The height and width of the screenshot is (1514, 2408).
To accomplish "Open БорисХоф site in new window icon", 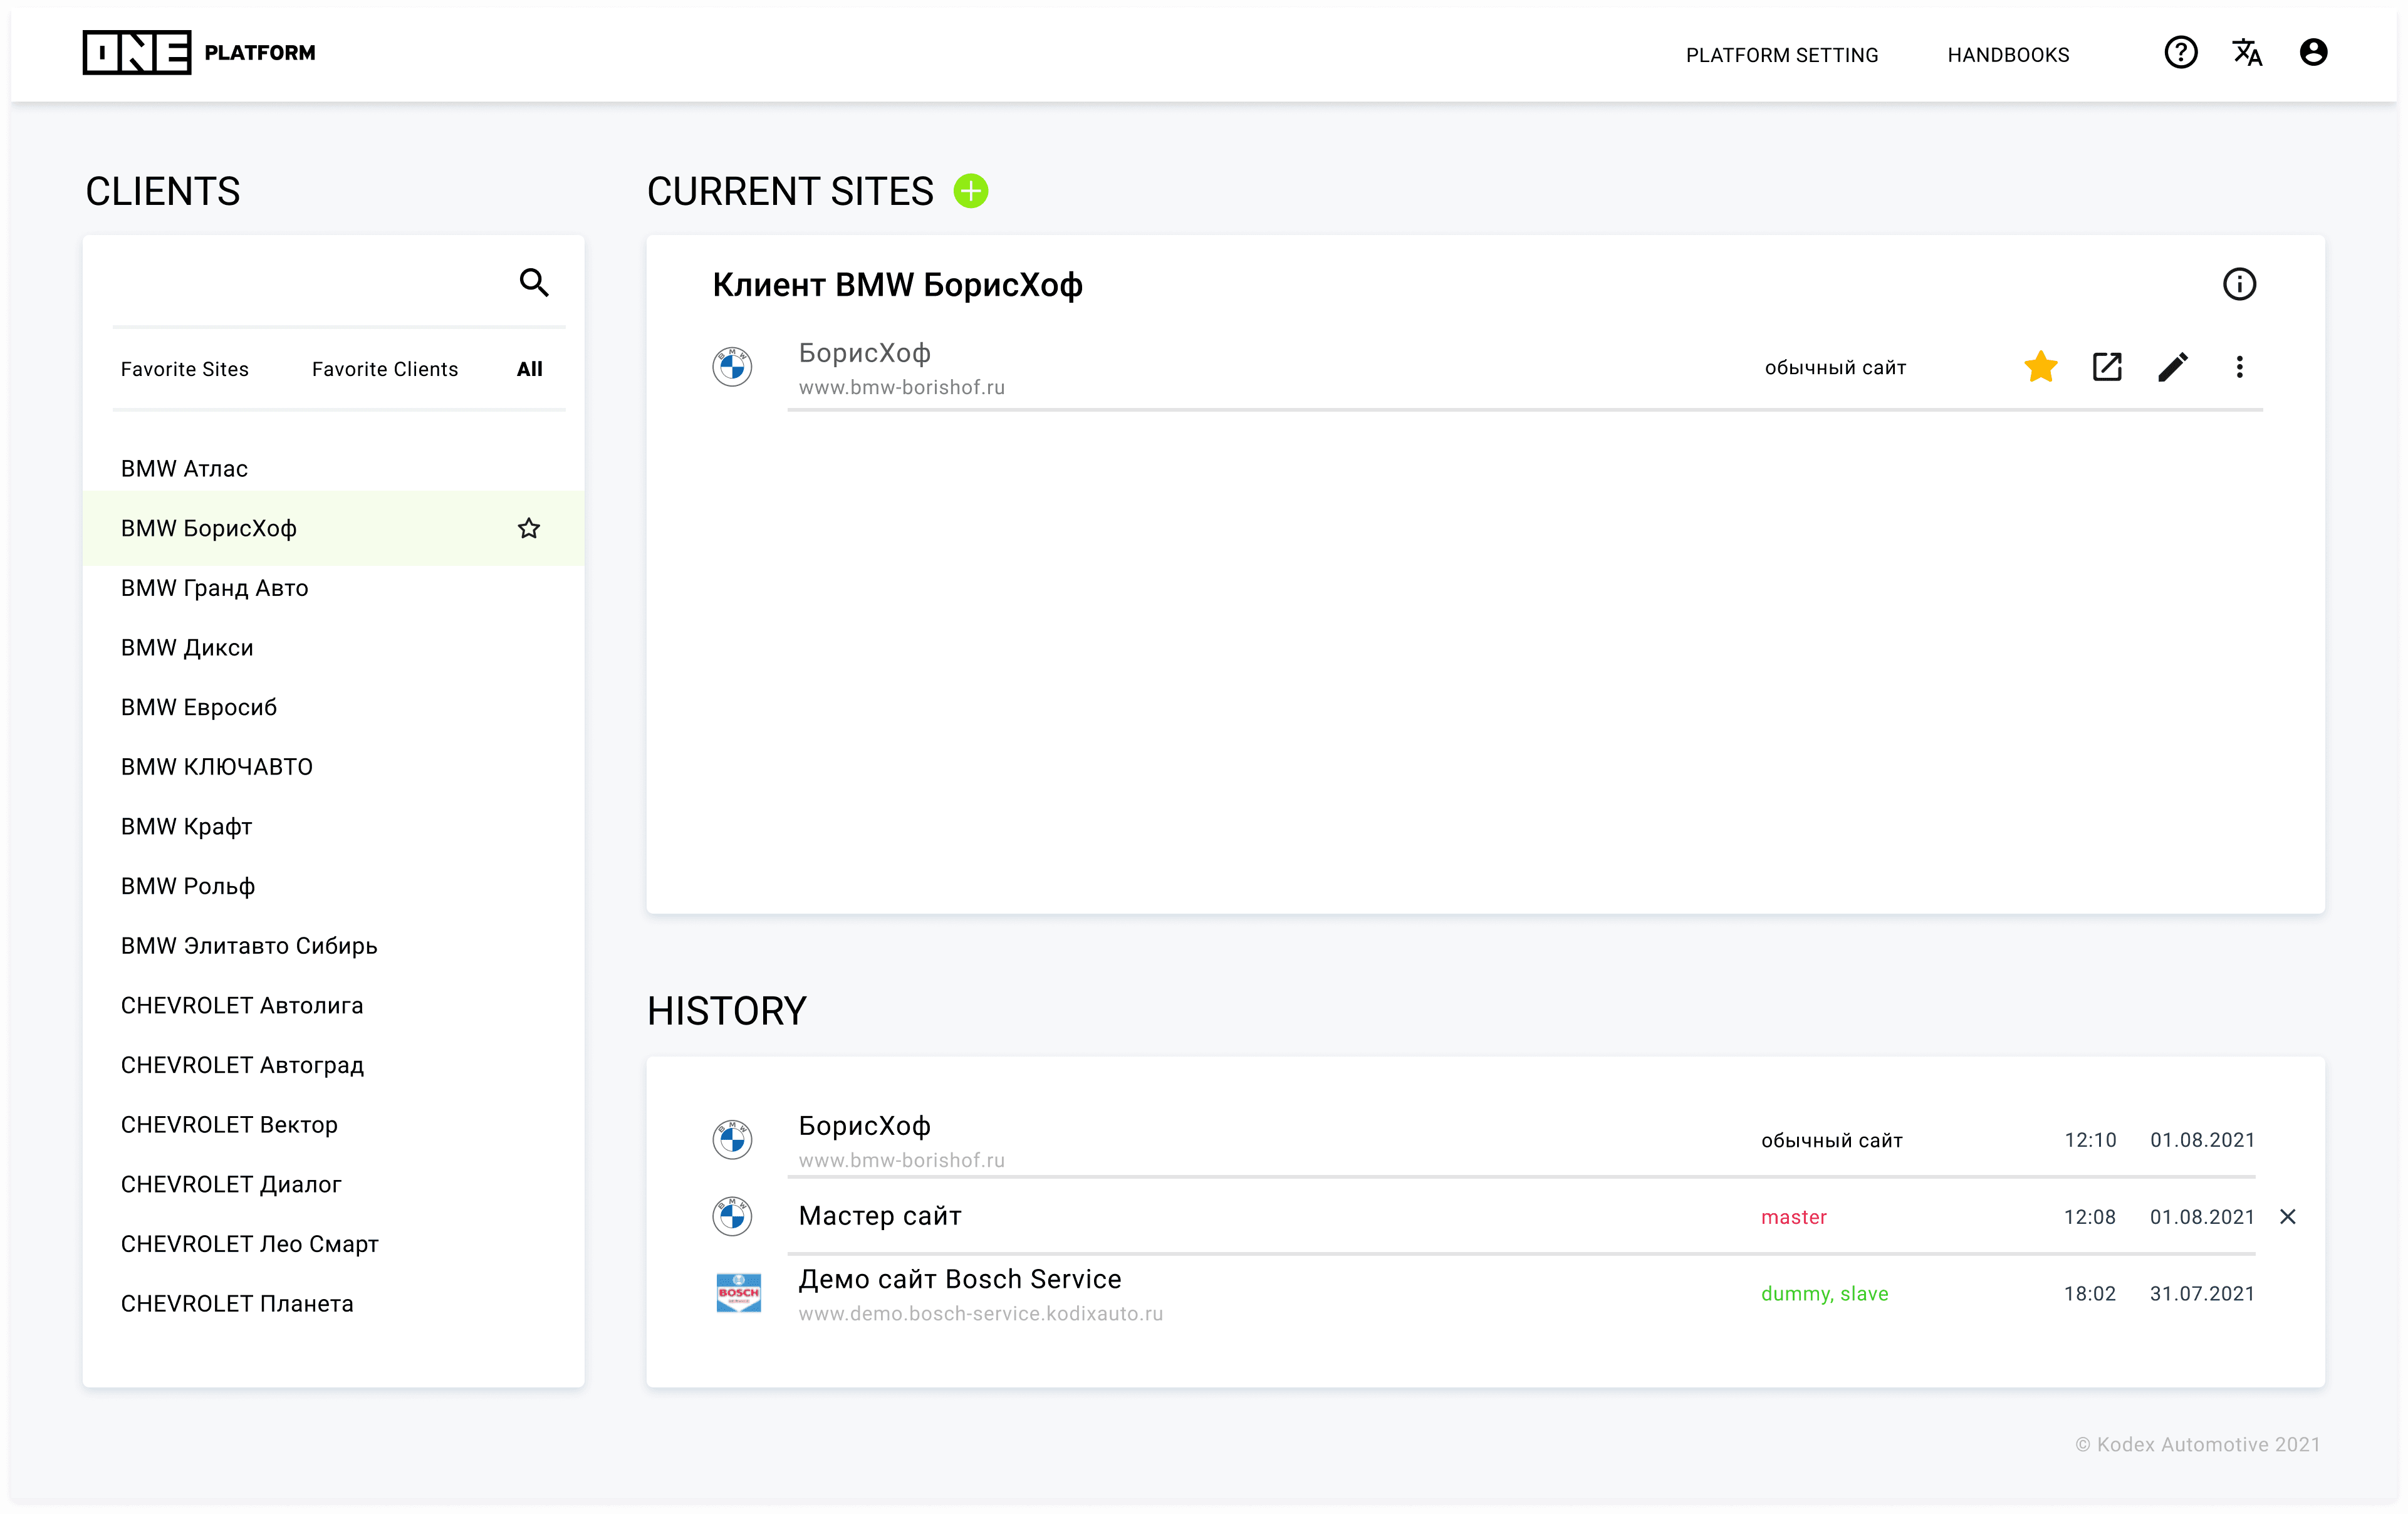I will (2107, 367).
